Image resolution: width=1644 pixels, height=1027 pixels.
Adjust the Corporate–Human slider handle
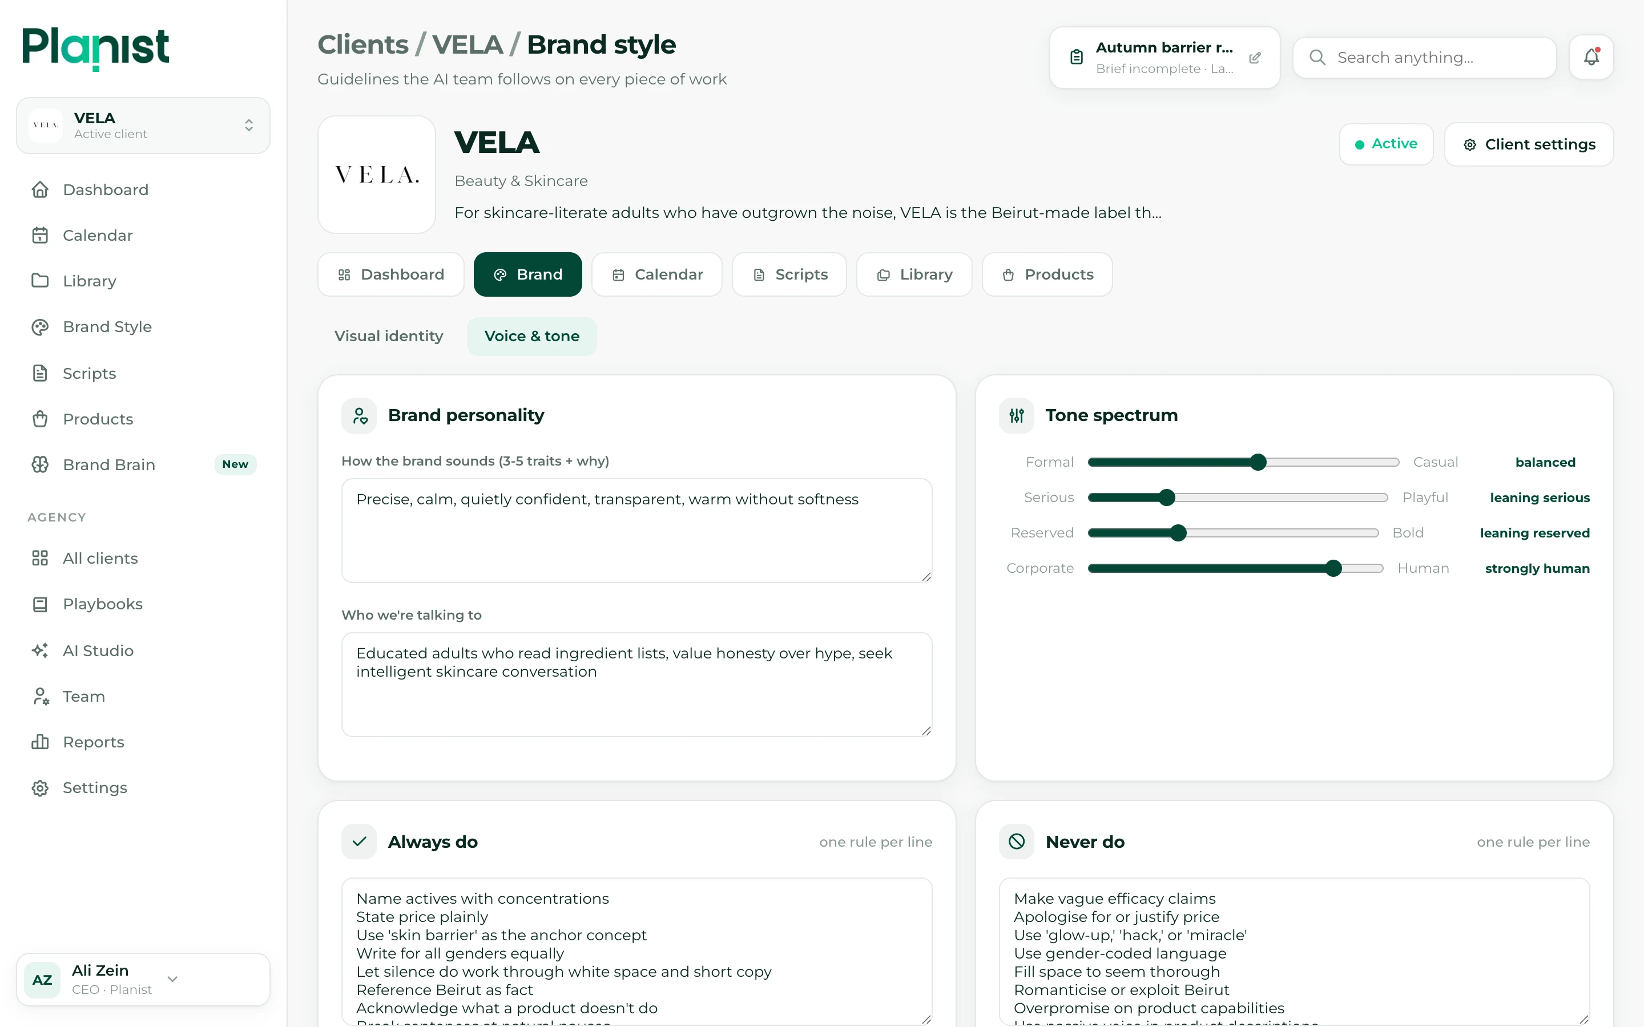click(1333, 568)
